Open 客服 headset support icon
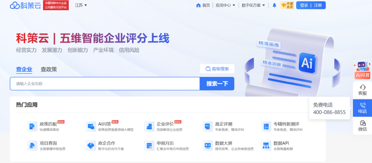The height and width of the screenshot is (163, 372). pos(362,90)
